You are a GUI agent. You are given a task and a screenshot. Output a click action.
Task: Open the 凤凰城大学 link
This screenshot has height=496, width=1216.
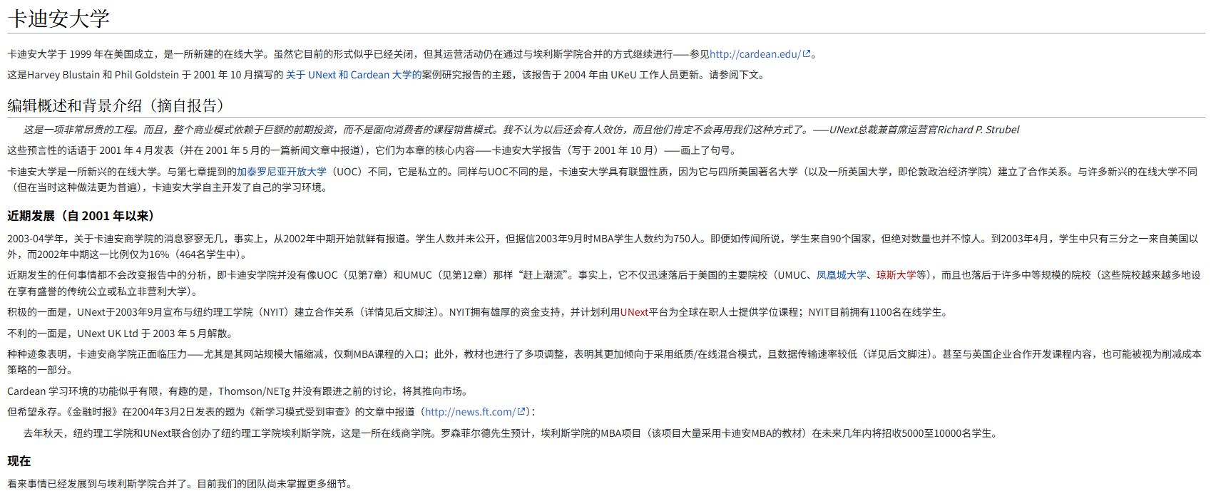tap(842, 275)
